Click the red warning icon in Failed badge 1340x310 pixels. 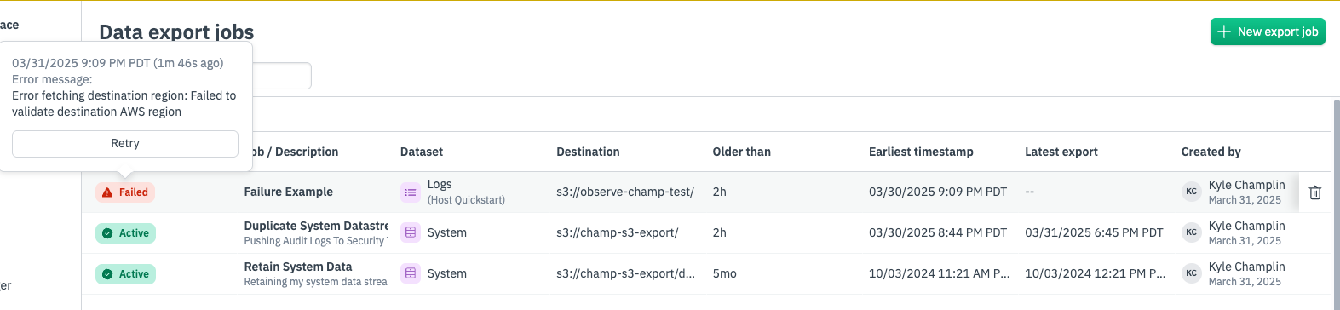(x=107, y=192)
